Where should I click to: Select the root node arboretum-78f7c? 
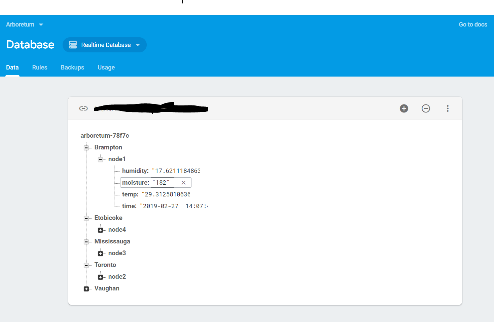pos(105,136)
